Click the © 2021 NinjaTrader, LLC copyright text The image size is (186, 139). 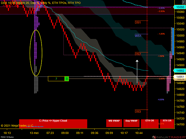point(17,126)
